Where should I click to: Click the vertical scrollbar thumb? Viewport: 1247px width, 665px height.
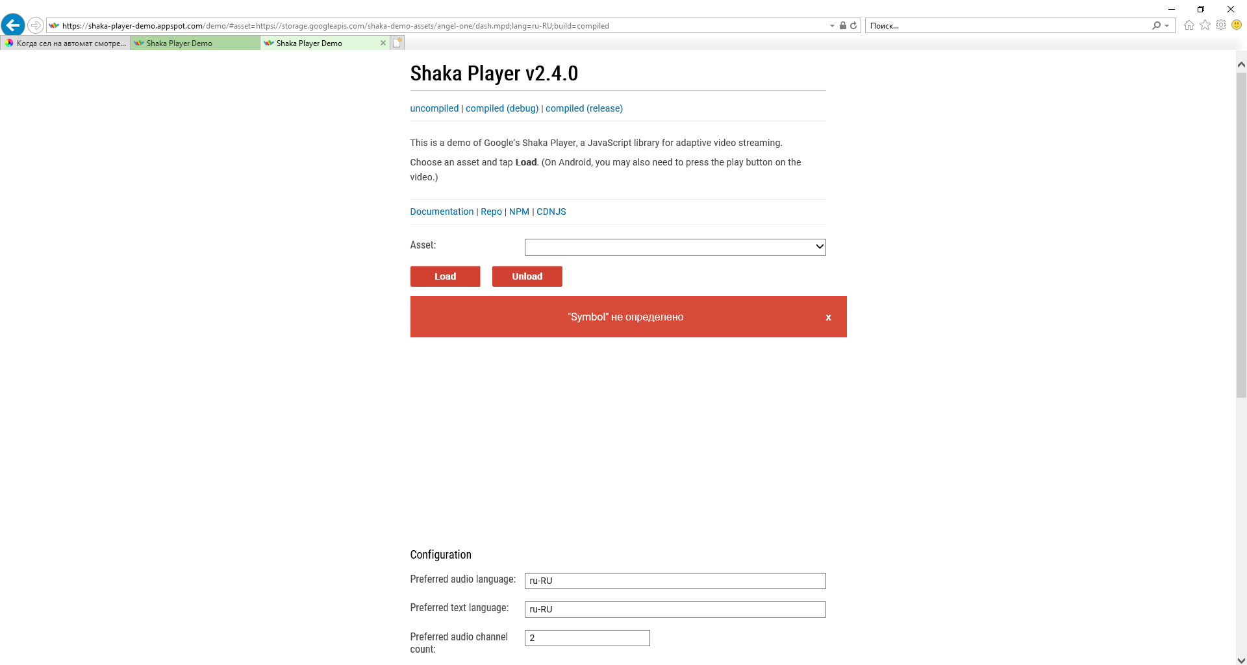point(1241,234)
